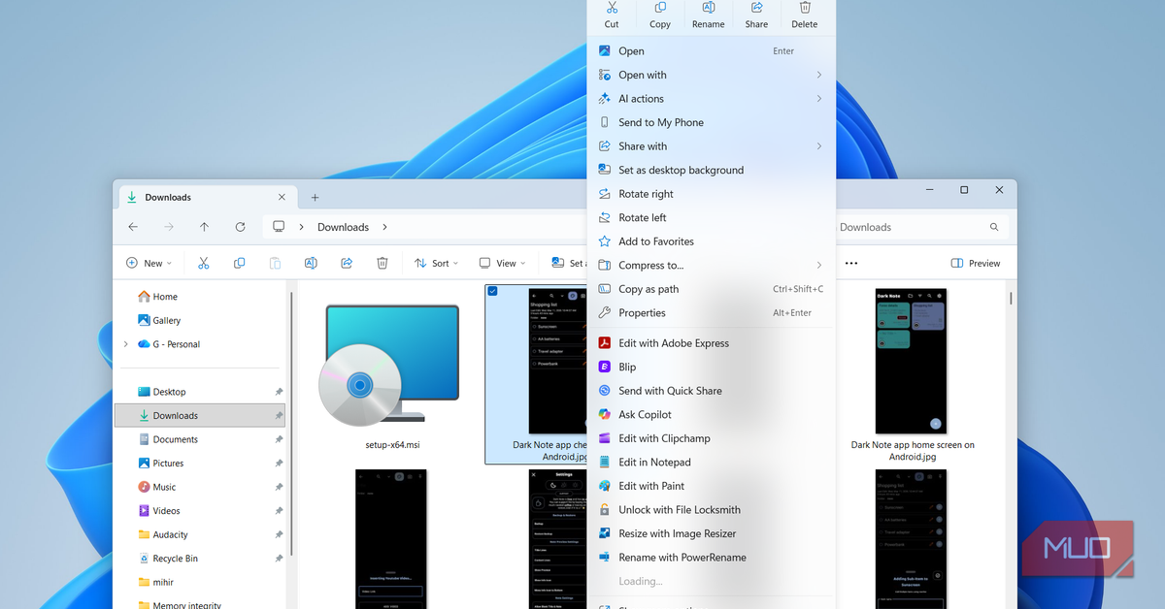Open Recycle Bin in navigation pane
The image size is (1165, 609).
pyautogui.click(x=202, y=559)
